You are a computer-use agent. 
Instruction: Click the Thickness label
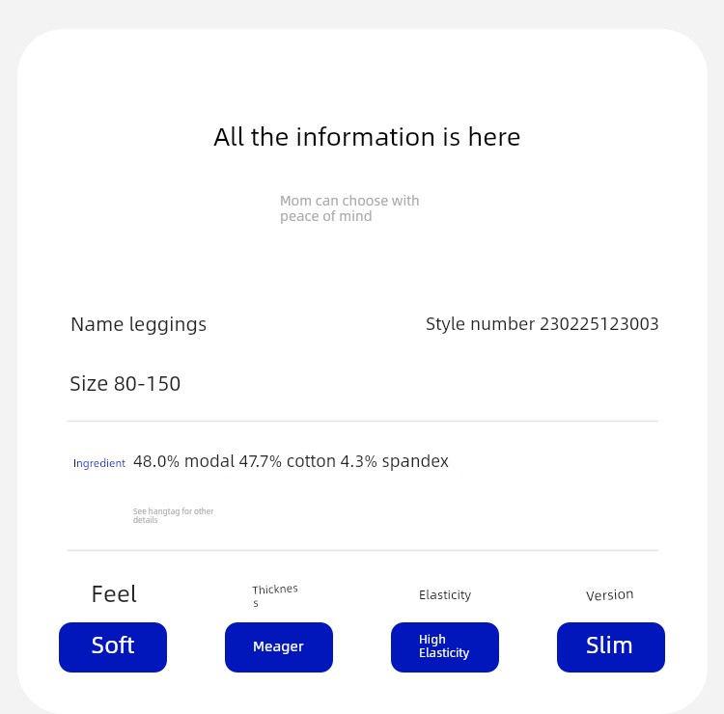click(x=275, y=595)
